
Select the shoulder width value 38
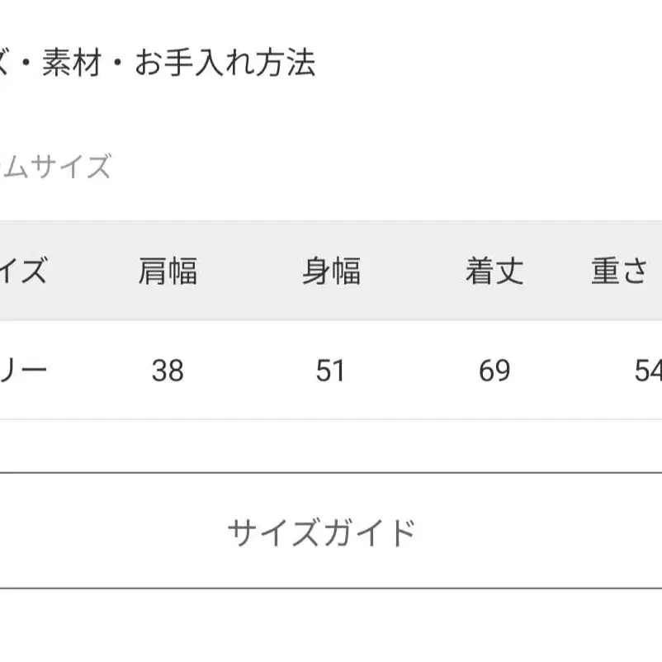tap(166, 371)
